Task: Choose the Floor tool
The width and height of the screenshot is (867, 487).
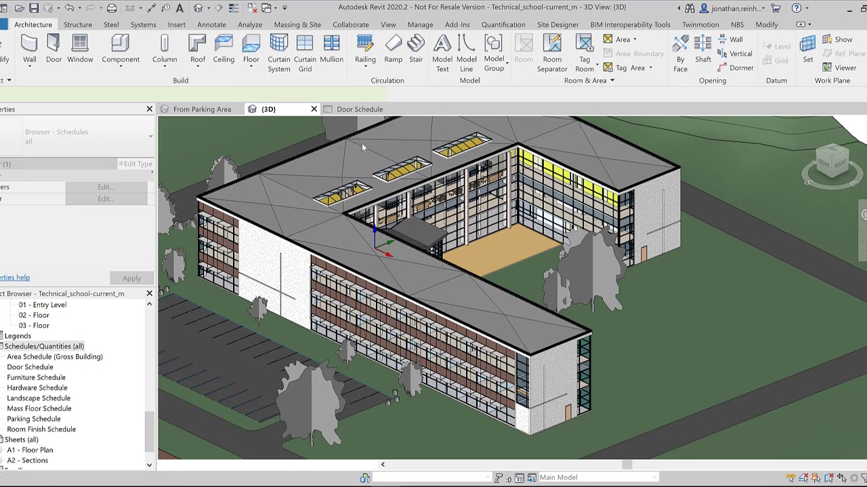Action: pos(251,49)
